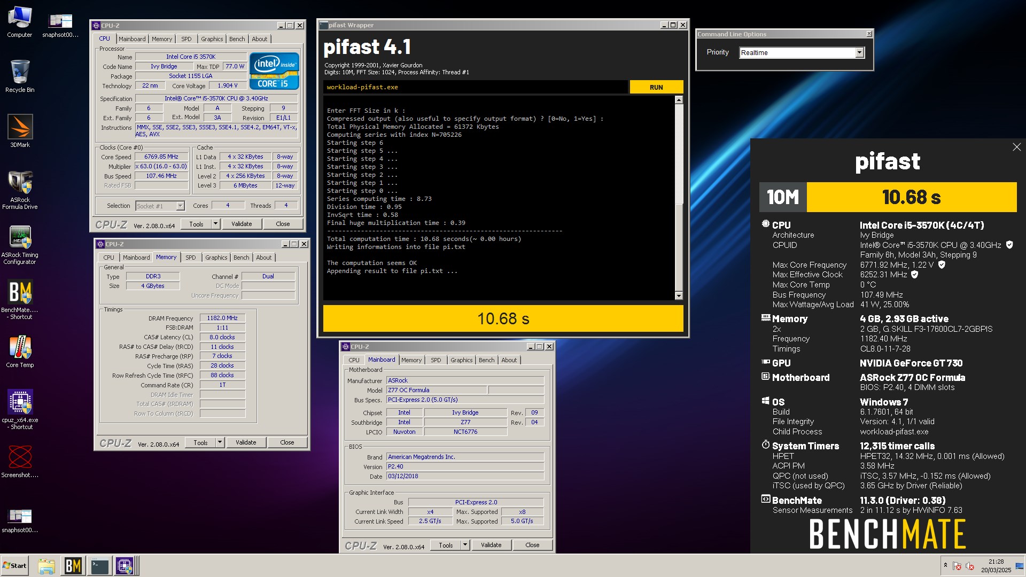Click the Multiplier x 63.0 value

[x=161, y=166]
